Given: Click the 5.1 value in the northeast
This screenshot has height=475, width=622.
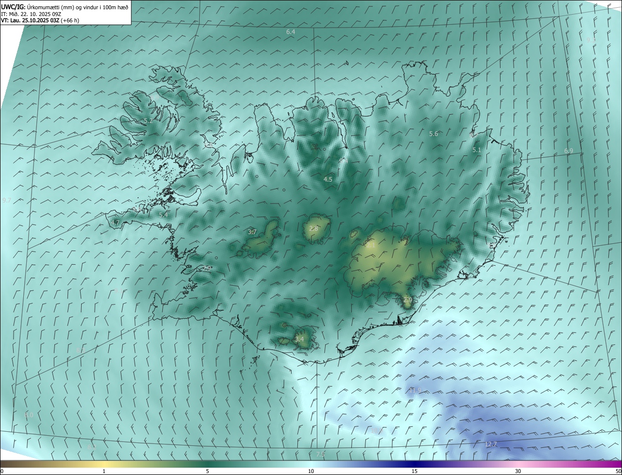Looking at the screenshot, I should point(477,150).
